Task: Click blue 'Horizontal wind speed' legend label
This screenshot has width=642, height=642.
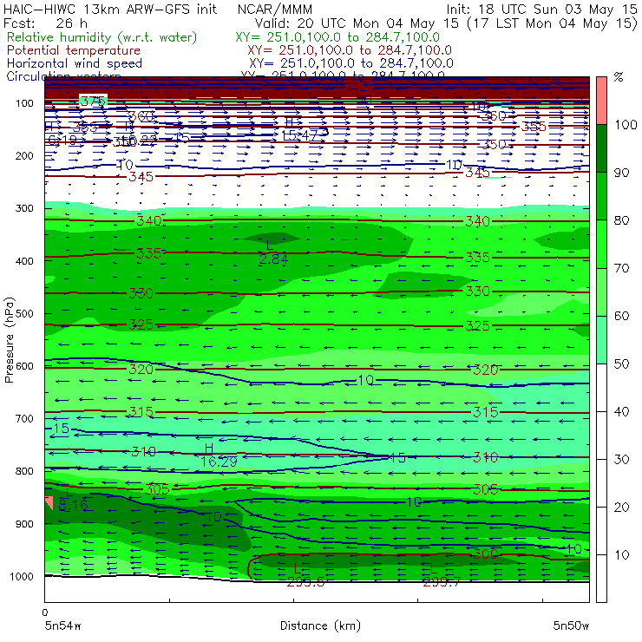Action: [x=75, y=63]
